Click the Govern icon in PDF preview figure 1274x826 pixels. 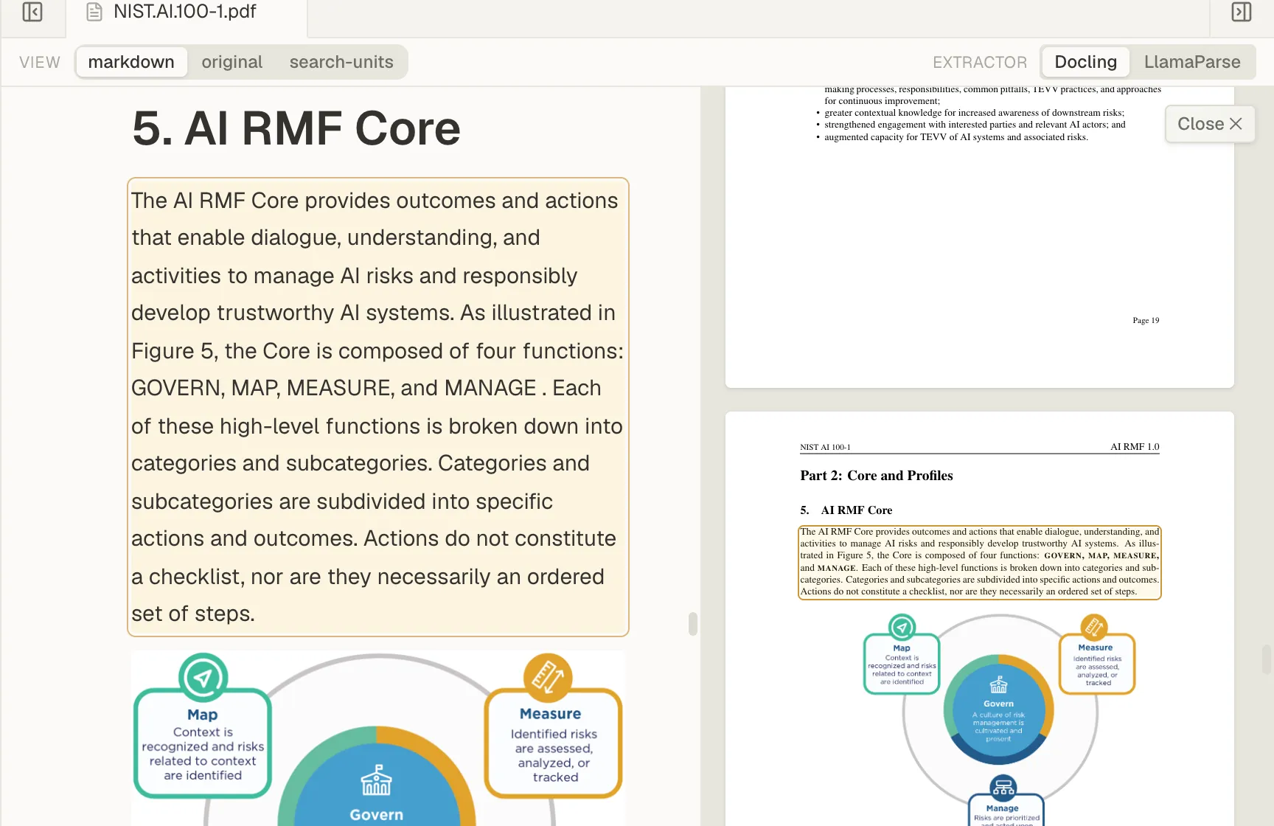[998, 685]
